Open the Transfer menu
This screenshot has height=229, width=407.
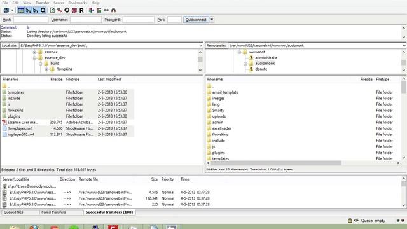[43, 3]
